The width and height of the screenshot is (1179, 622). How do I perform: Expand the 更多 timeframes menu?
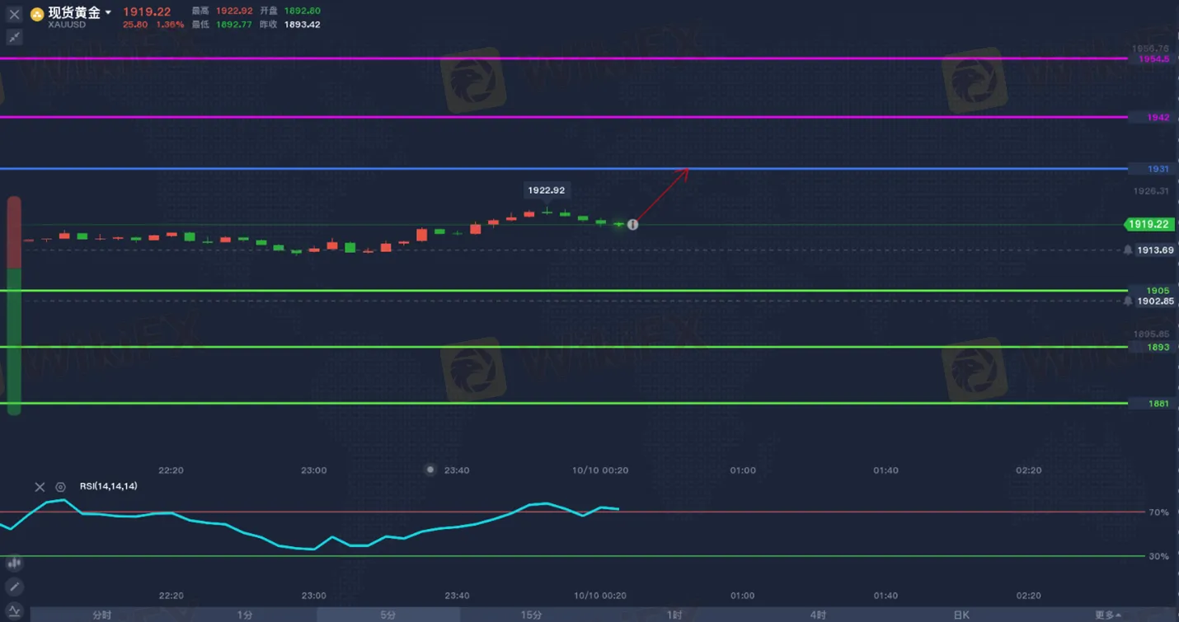1107,615
